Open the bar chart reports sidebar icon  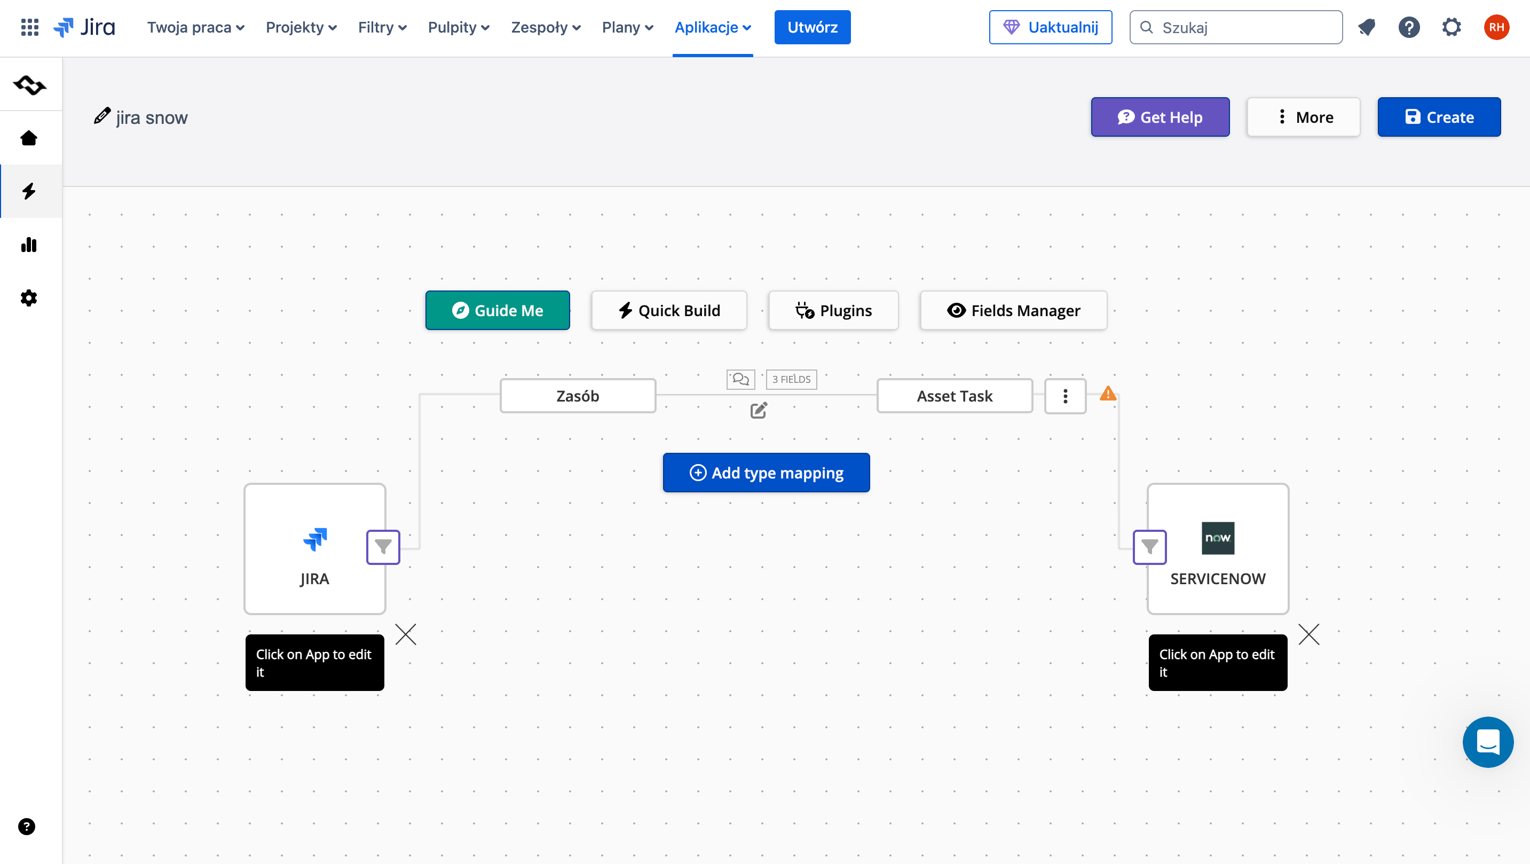(x=28, y=244)
